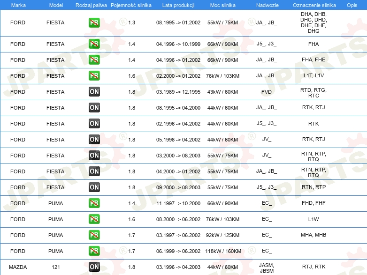Select the MAZDA brand cell
Image resolution: width=367 pixels, height=275 pixels.
click(18, 267)
